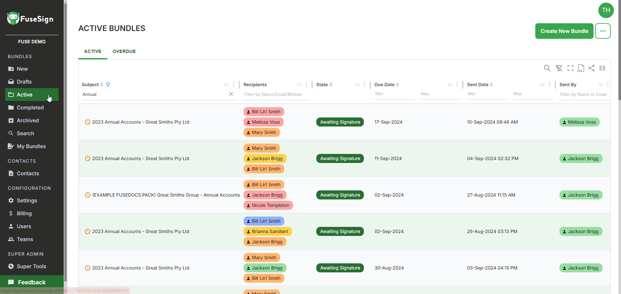The image size is (621, 294).
Task: Open the Feedback button
Action: coord(32,282)
